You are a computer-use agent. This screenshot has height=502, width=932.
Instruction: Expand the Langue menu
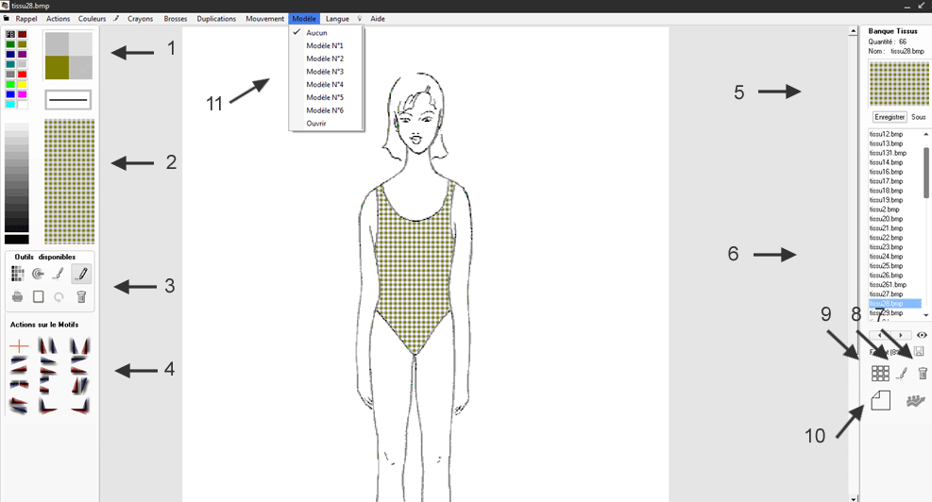[337, 19]
